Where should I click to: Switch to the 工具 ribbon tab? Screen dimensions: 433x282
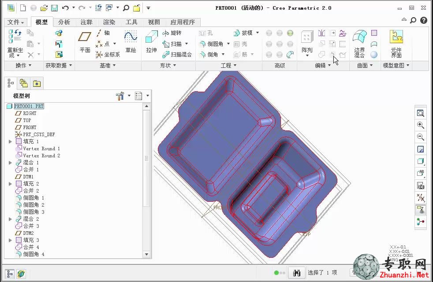tap(131, 22)
